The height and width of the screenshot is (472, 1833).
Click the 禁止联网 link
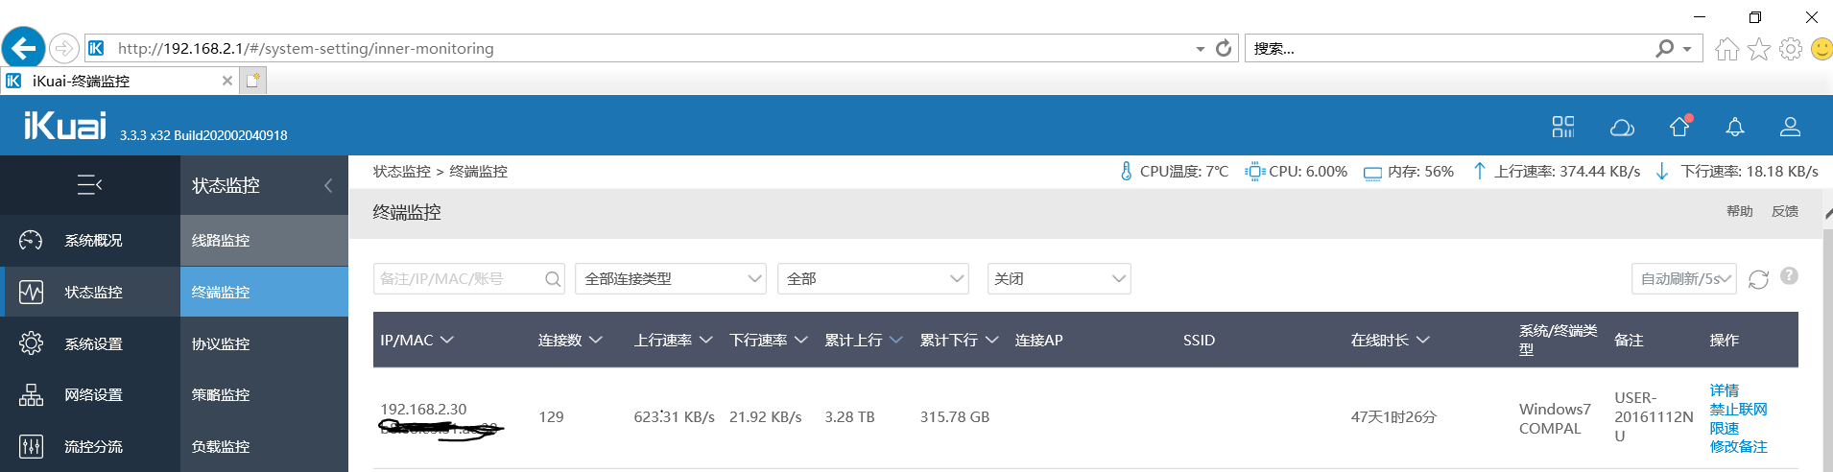tap(1738, 410)
